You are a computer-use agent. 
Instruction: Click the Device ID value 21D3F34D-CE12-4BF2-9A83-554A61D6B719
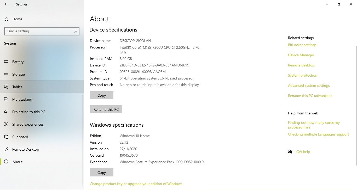click(154, 65)
